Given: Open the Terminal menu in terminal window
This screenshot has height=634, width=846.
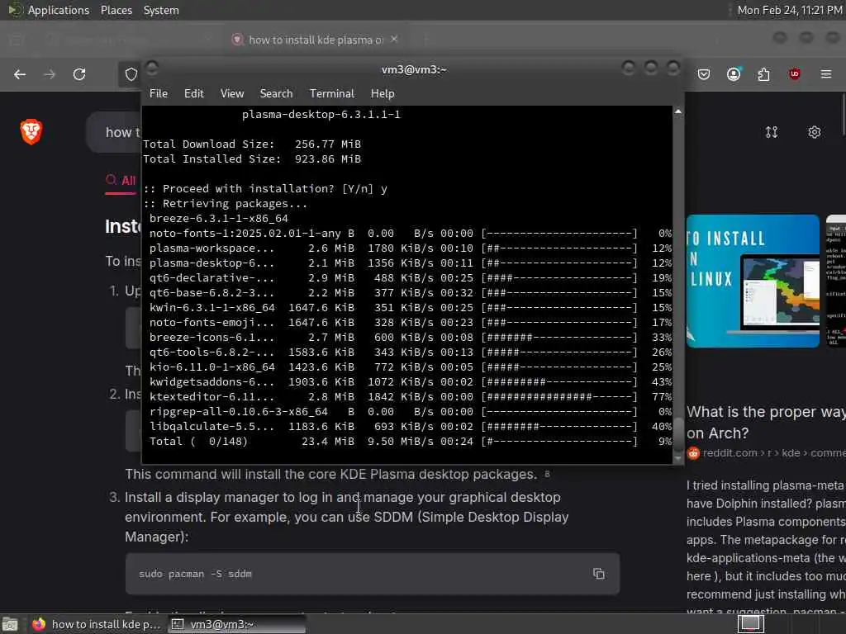Looking at the screenshot, I should [x=332, y=94].
